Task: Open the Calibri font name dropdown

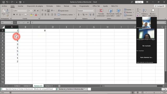Action: (27, 11)
